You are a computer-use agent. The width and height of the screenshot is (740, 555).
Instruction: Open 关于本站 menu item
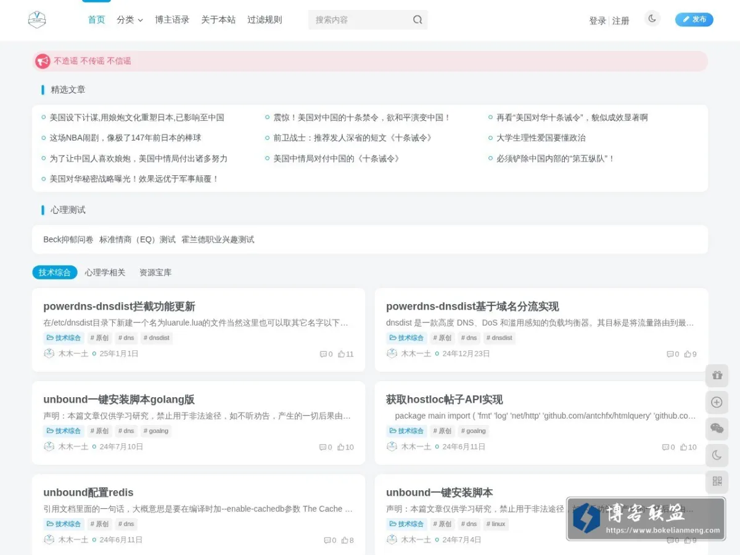click(218, 20)
